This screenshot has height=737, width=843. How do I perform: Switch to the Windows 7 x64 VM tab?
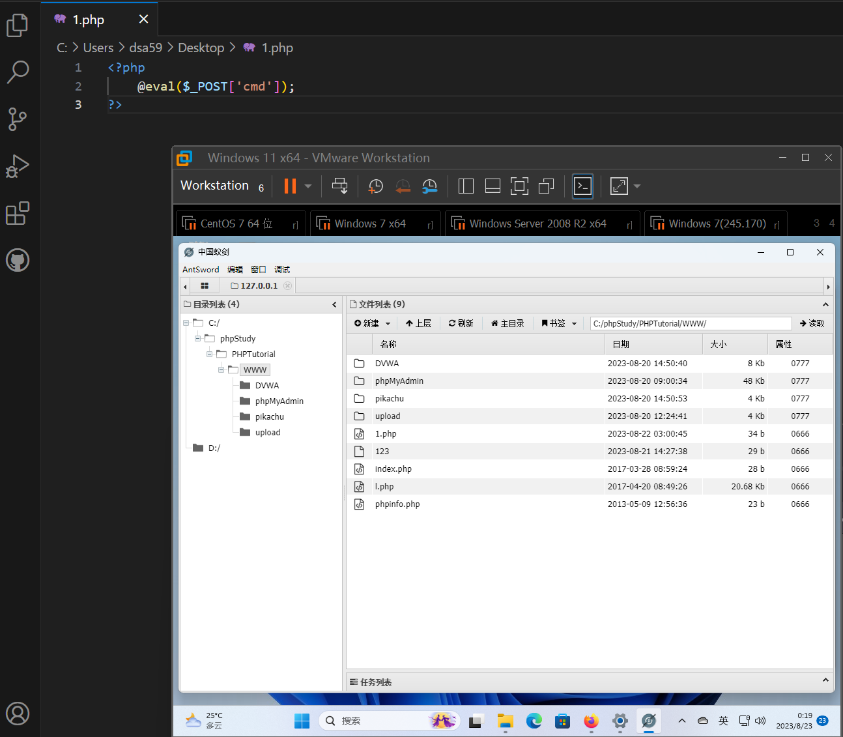375,224
